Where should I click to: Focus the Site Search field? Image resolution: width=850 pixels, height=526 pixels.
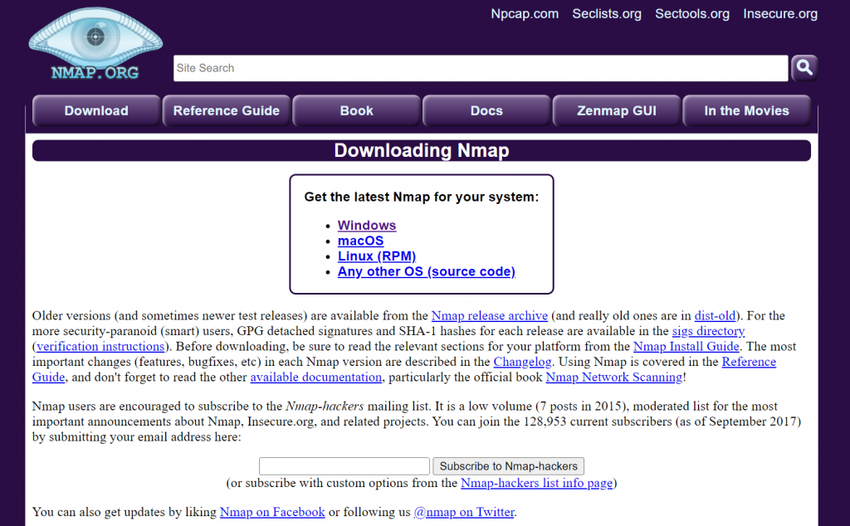[x=481, y=68]
